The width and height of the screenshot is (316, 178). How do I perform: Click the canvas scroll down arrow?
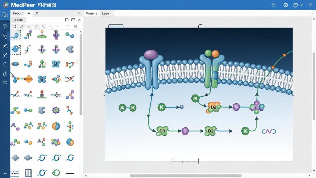point(314,171)
